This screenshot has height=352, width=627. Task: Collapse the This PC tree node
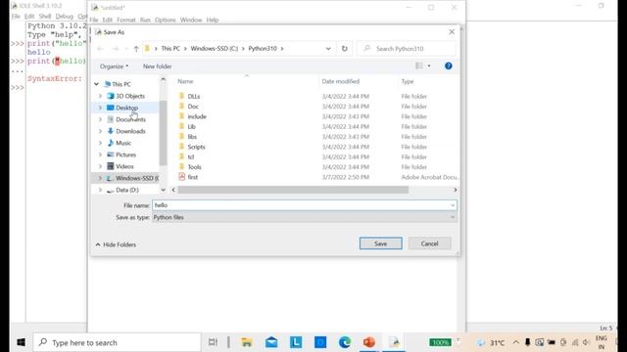pos(96,84)
